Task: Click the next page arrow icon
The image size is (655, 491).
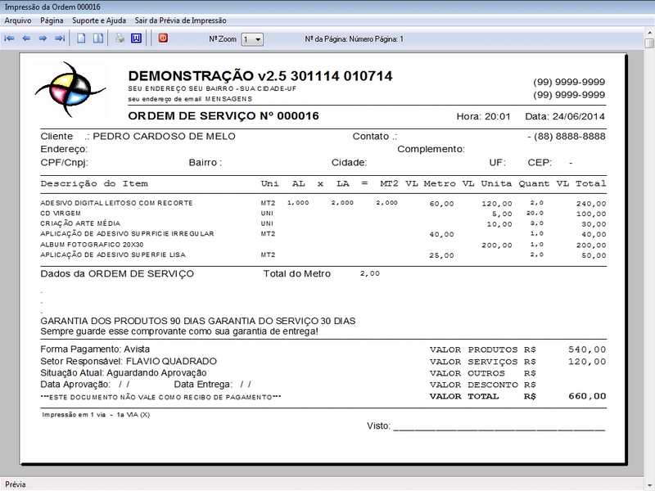Action: click(x=43, y=38)
